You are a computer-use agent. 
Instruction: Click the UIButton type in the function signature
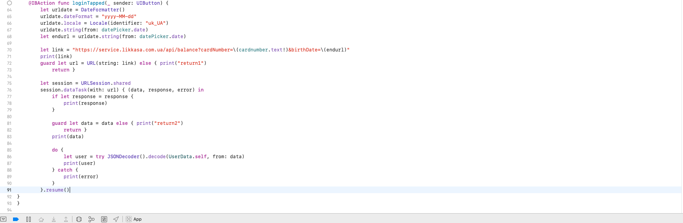148,3
